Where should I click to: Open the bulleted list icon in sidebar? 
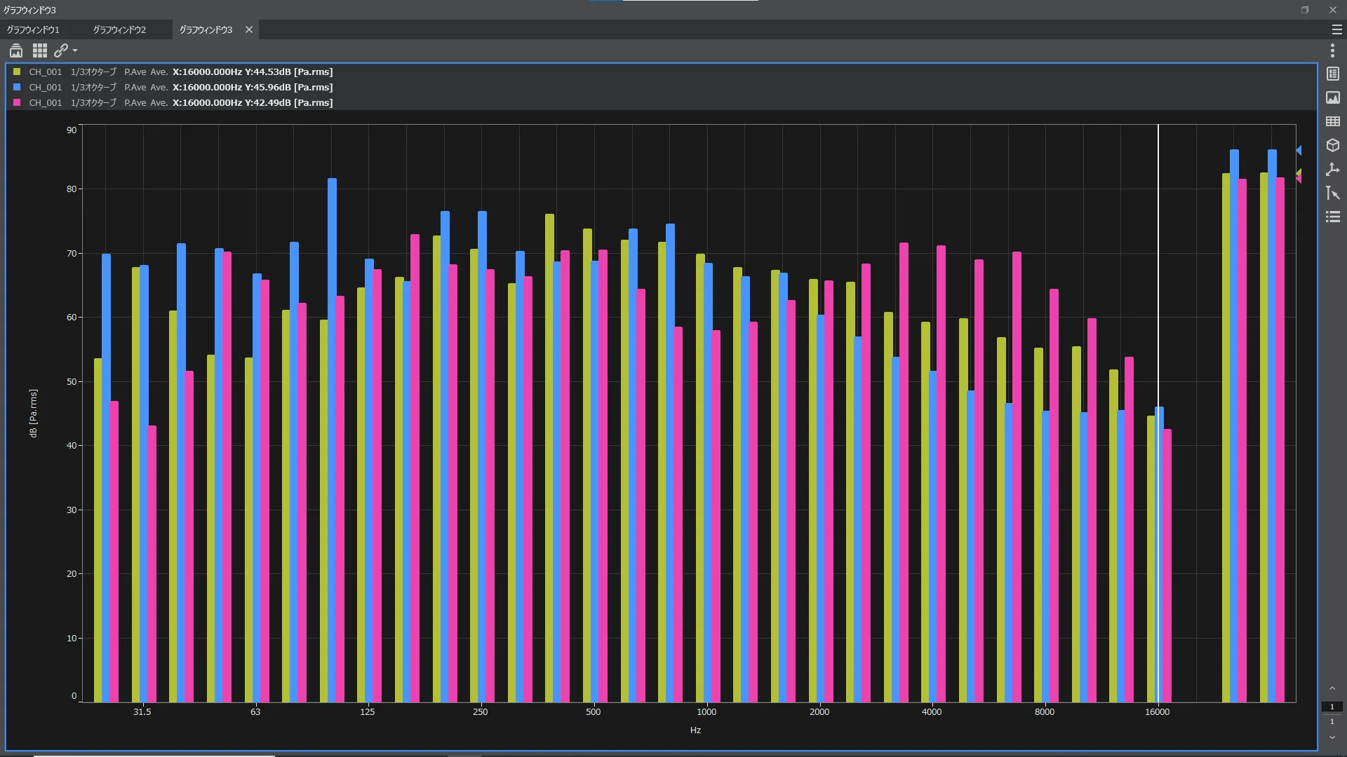(x=1333, y=217)
